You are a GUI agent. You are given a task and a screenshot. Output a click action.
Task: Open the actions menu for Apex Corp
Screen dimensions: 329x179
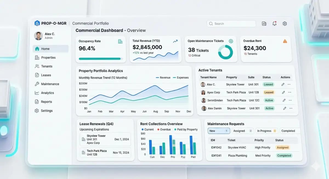coord(290,92)
